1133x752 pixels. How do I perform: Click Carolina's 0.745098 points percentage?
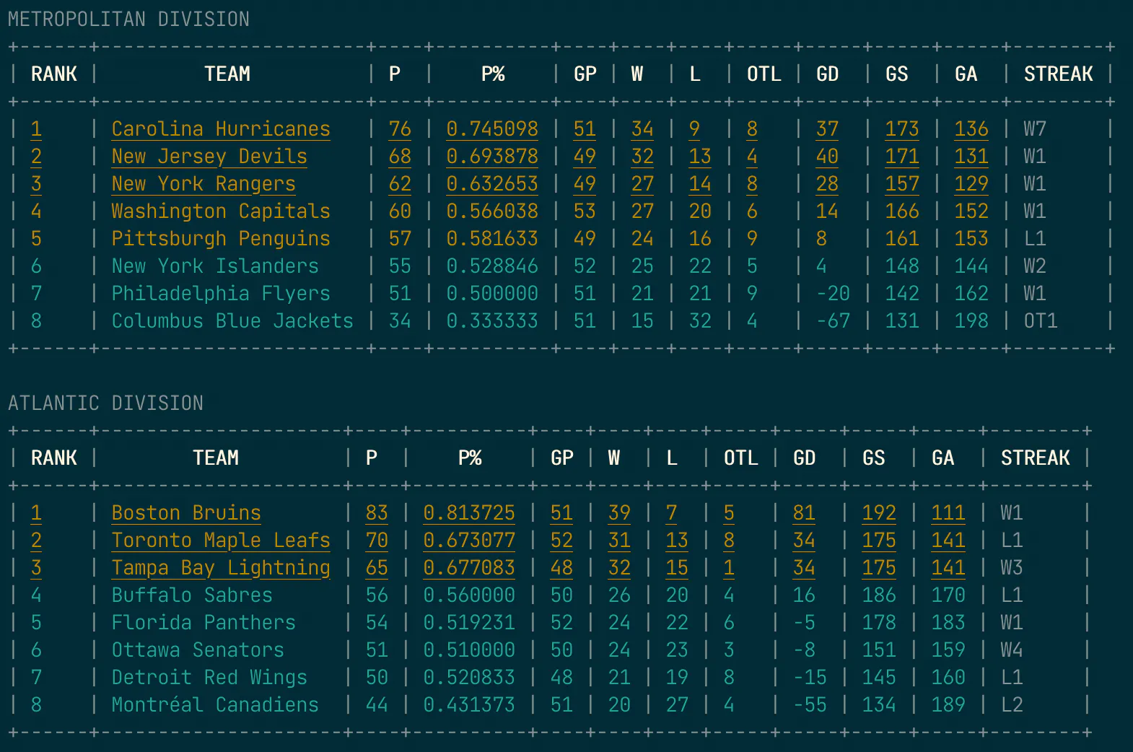pos(491,129)
